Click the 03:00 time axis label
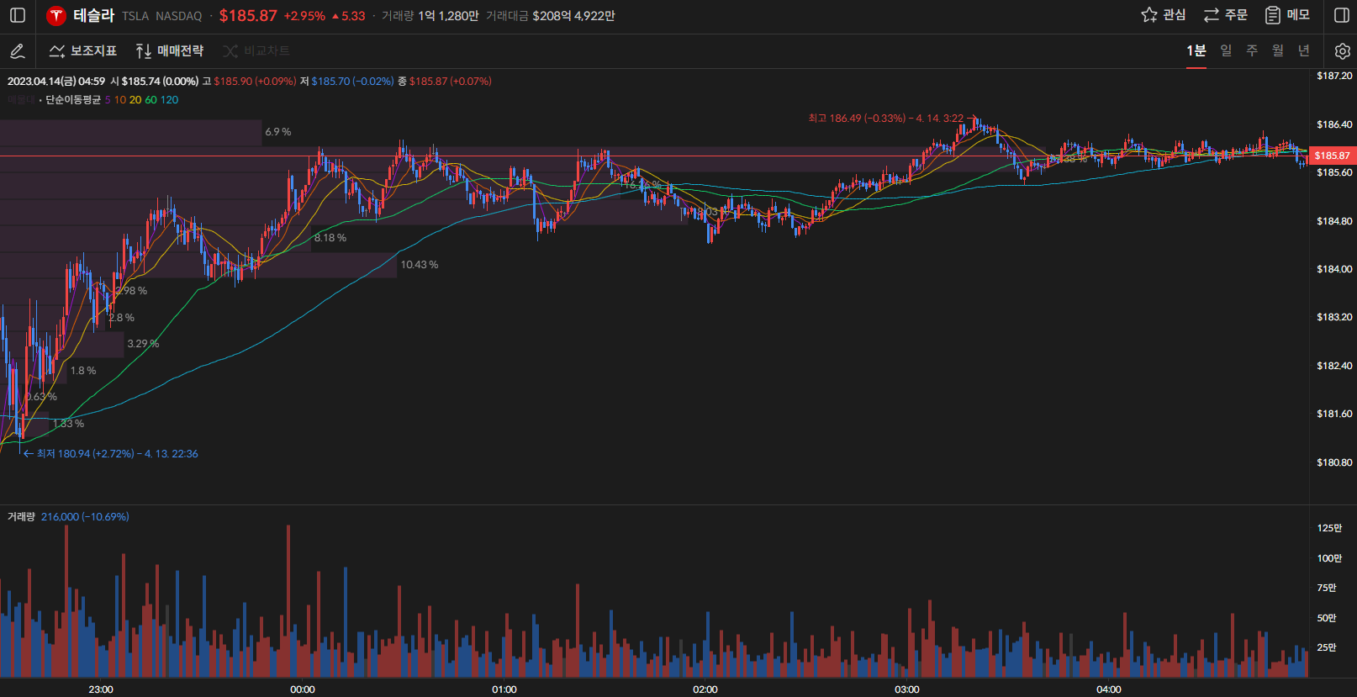 point(907,689)
